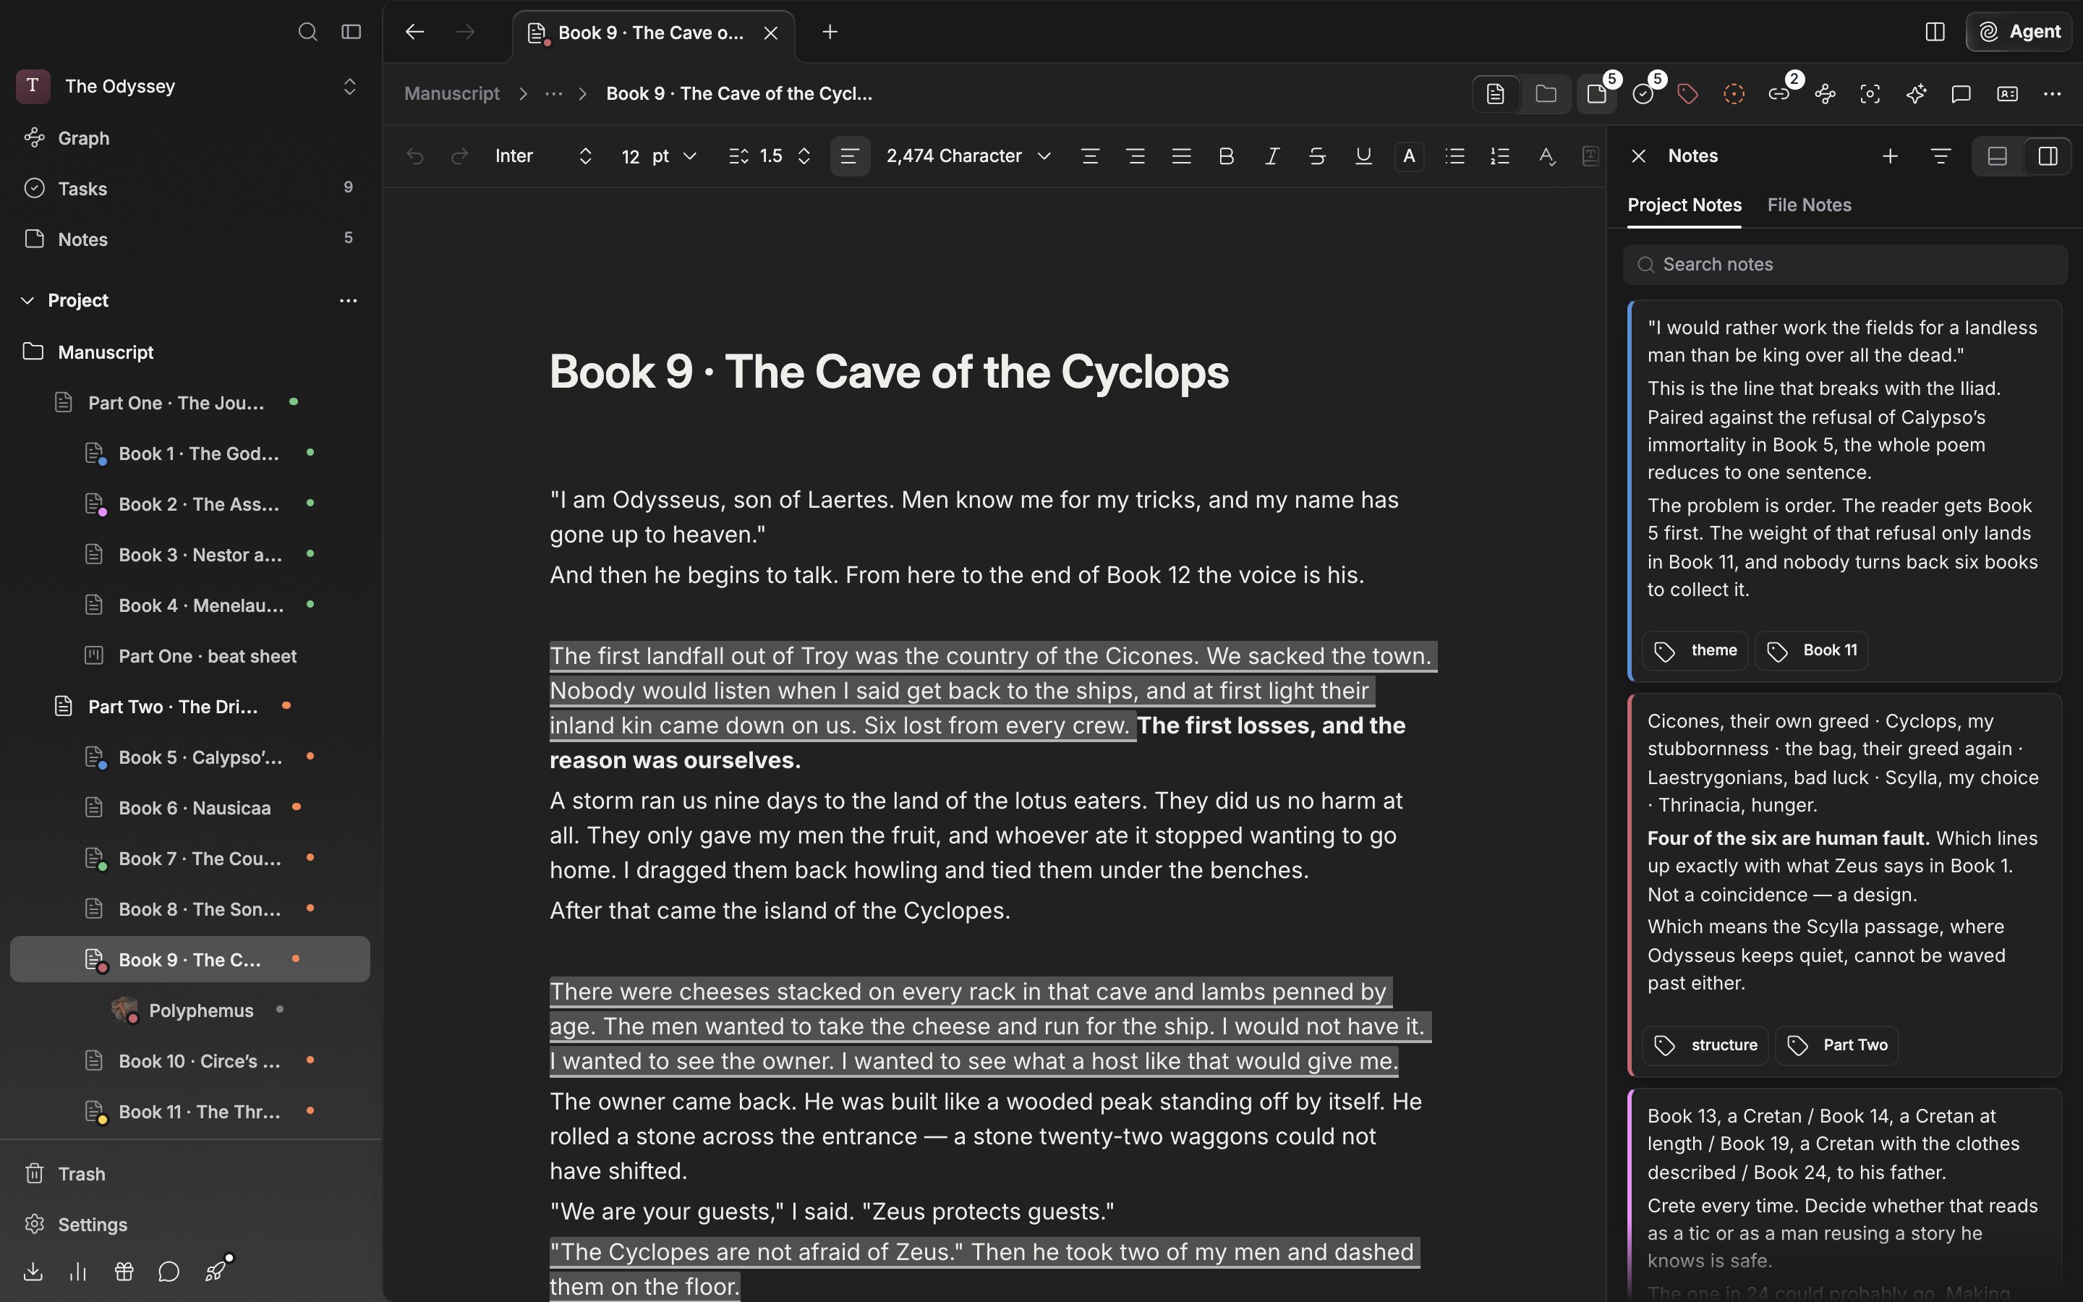Switch to Project Notes tab
This screenshot has height=1302, width=2083.
pos(1684,205)
